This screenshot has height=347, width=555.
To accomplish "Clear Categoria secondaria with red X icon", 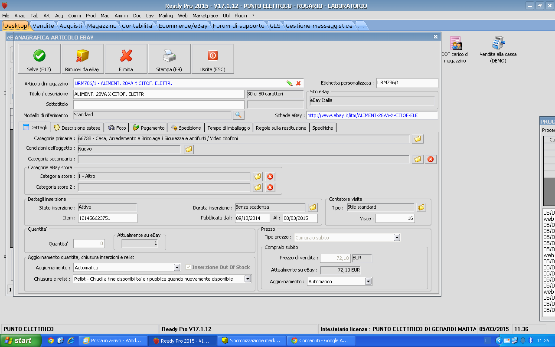I will [430, 159].
